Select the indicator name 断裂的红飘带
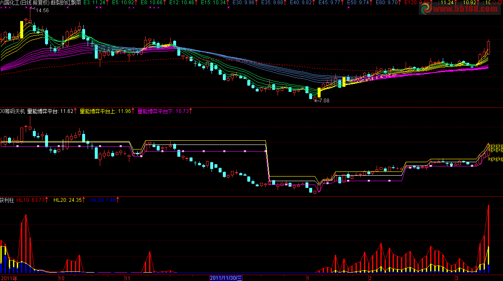503x281 pixels. click(66, 3)
